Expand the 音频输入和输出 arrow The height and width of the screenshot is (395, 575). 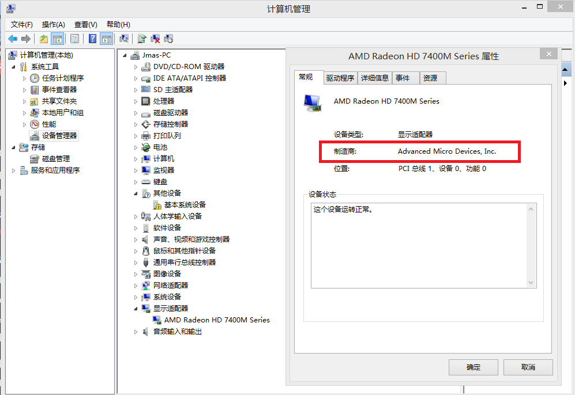(136, 332)
